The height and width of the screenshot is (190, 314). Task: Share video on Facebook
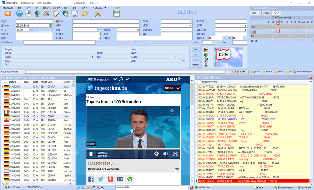pyautogui.click(x=91, y=179)
